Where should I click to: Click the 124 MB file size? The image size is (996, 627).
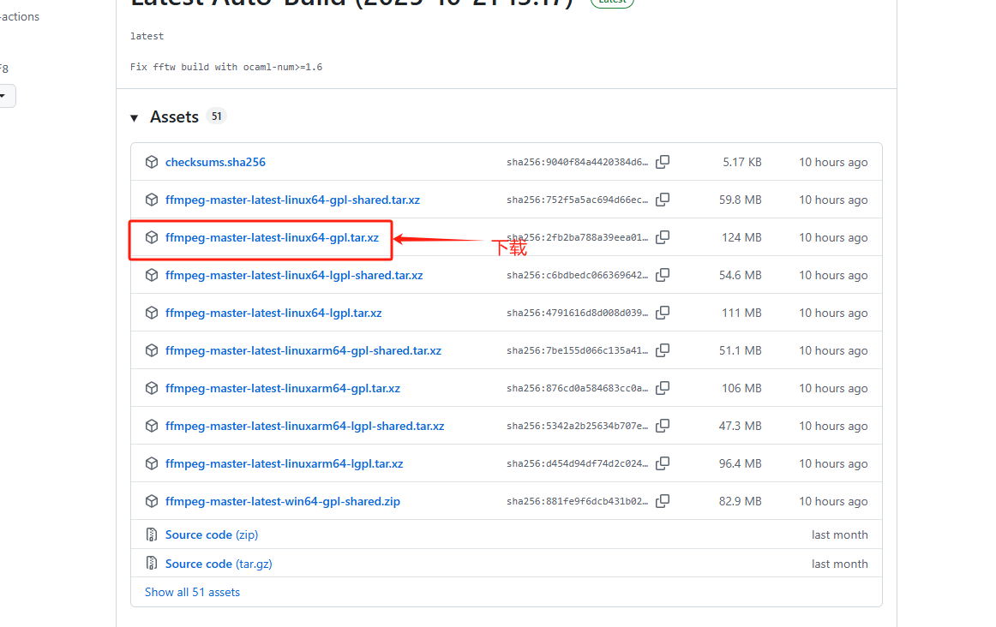coord(741,237)
